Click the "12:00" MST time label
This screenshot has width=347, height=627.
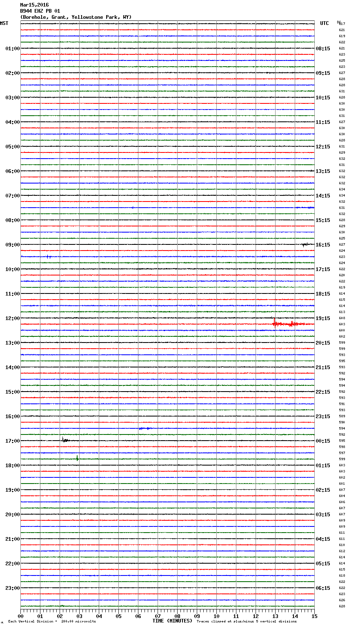coord(13,318)
